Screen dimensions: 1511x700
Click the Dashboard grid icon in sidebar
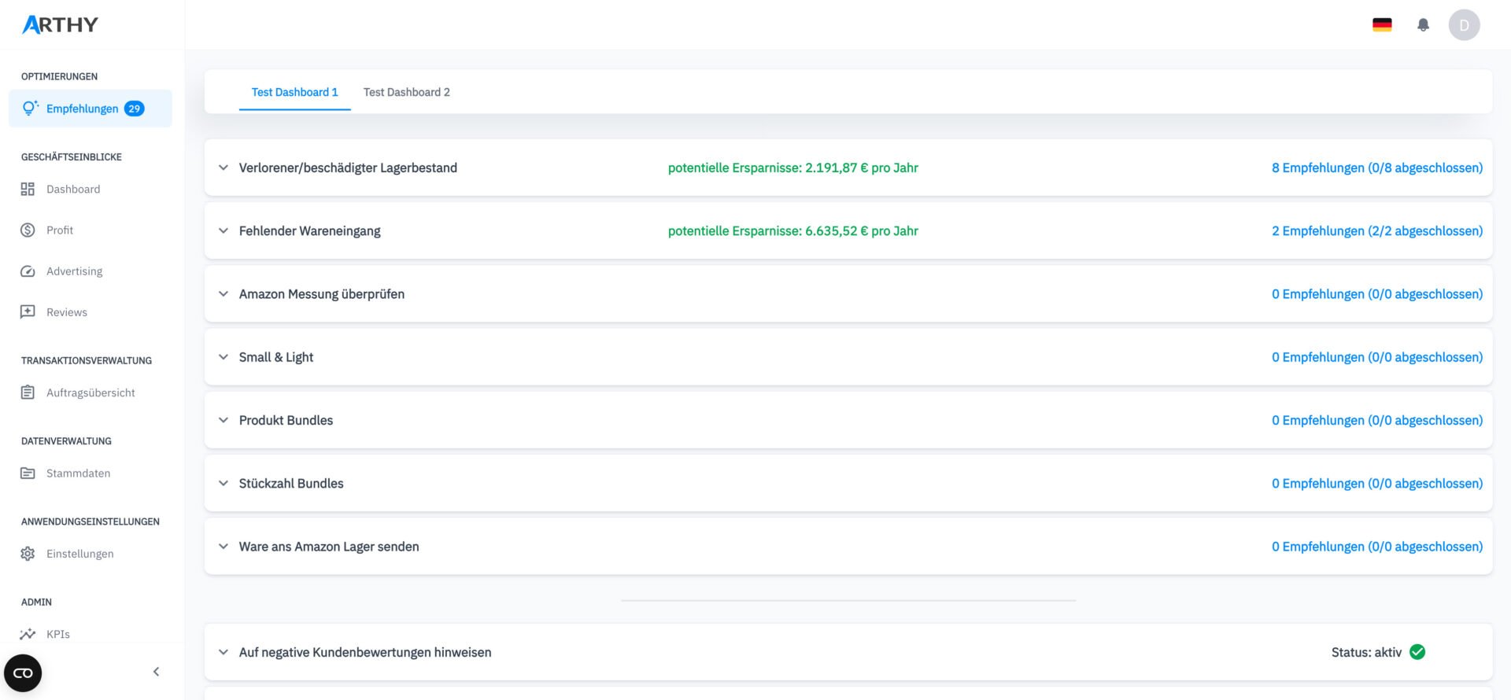coord(28,189)
